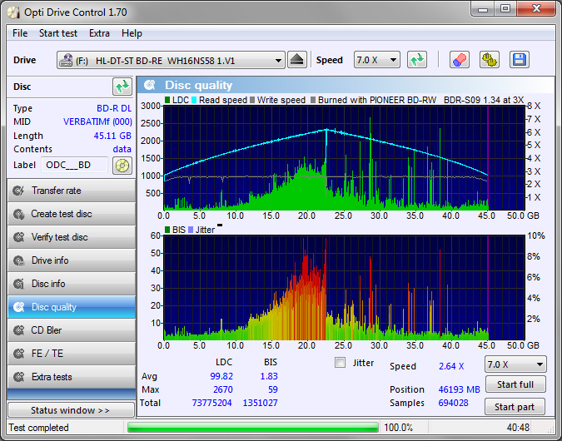The height and width of the screenshot is (441, 562).
Task: Click the disc Label text field
Action: [74, 165]
